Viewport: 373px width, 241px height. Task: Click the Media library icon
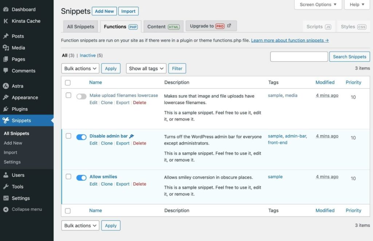[6, 48]
